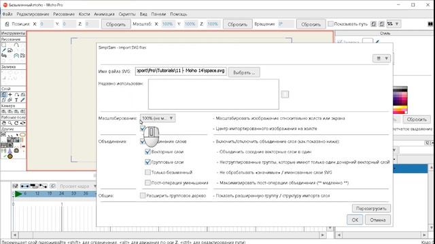Select the Add Point pen tool
435x244 pixels.
point(4,50)
